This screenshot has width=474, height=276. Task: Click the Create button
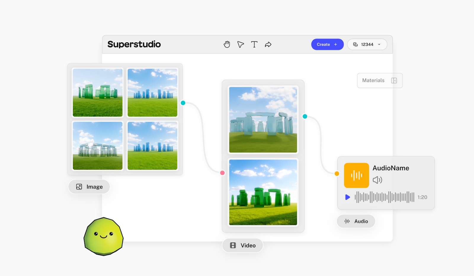point(327,44)
